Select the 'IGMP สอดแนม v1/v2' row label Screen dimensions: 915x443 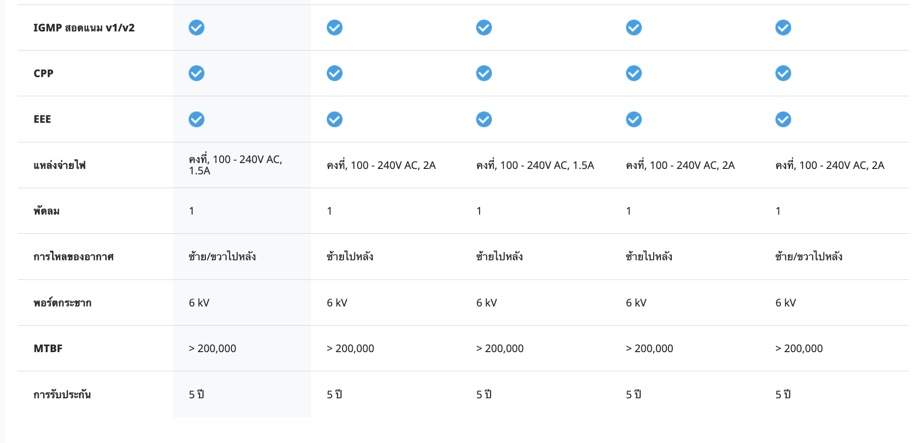click(x=84, y=28)
